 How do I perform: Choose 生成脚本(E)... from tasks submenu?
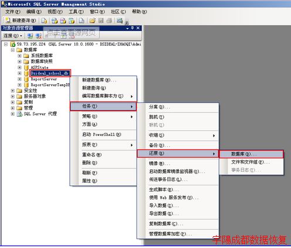coord(178,189)
